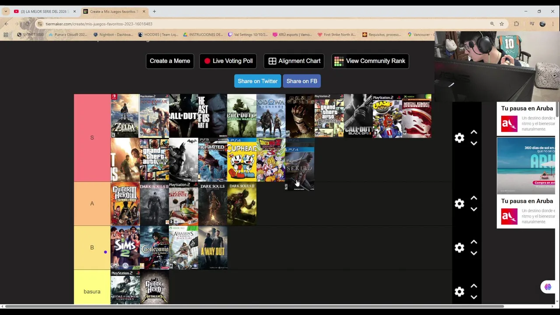Viewport: 560px width, 315px height.
Task: Click the purple brain extension icon
Action: [548, 287]
